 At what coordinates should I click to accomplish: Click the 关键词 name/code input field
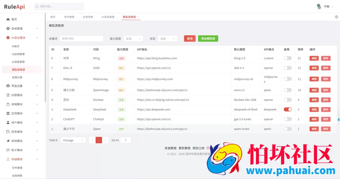tap(82, 39)
